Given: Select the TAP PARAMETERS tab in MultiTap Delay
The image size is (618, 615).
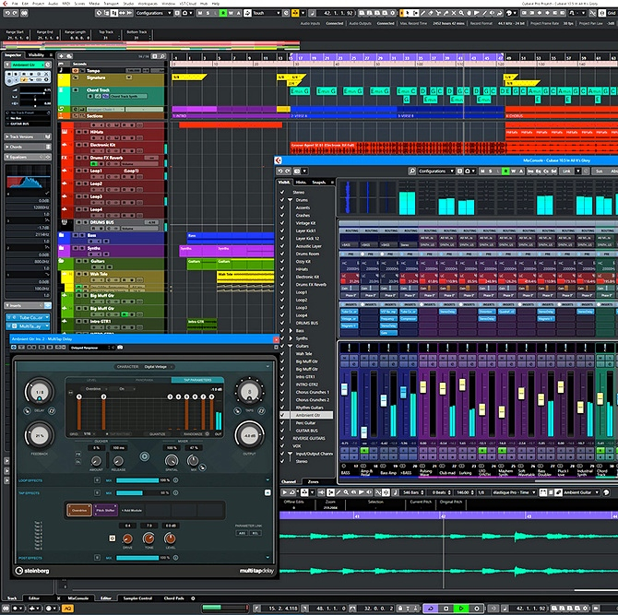Looking at the screenshot, I should click(197, 380).
